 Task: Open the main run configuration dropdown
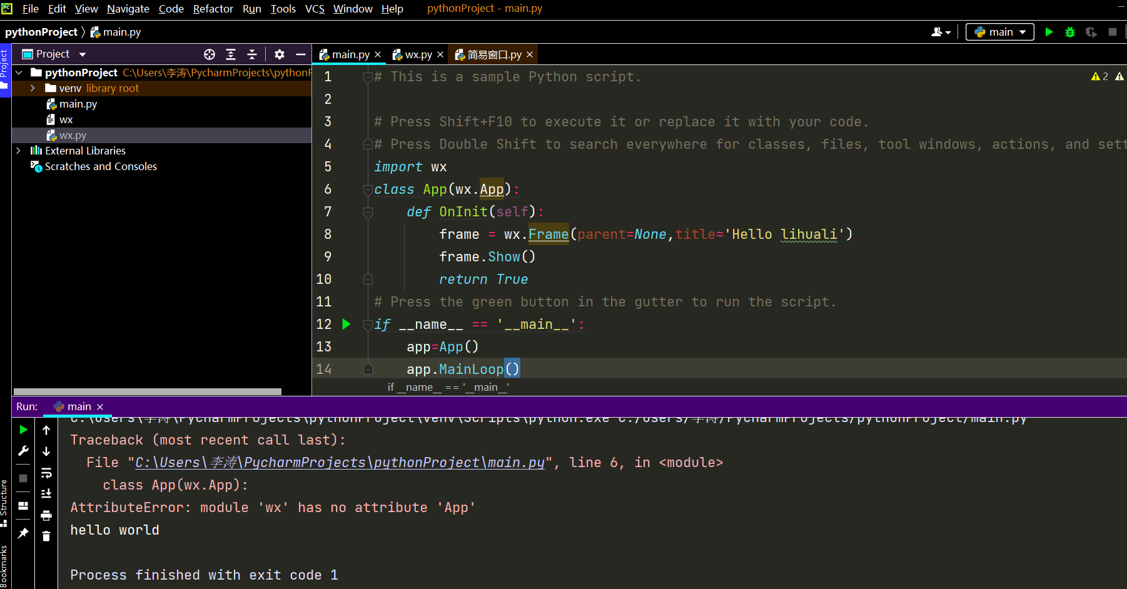point(999,32)
